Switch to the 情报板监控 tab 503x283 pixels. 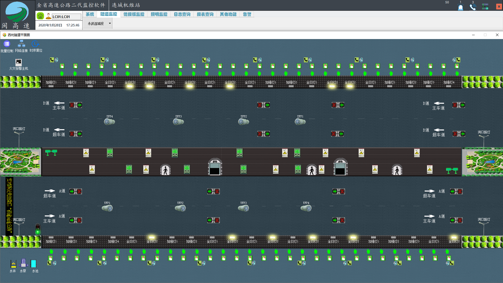(x=134, y=14)
